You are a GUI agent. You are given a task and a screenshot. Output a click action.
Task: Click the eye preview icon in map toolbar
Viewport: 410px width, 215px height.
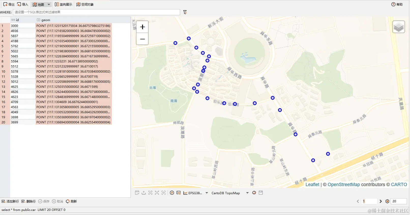coord(164,193)
